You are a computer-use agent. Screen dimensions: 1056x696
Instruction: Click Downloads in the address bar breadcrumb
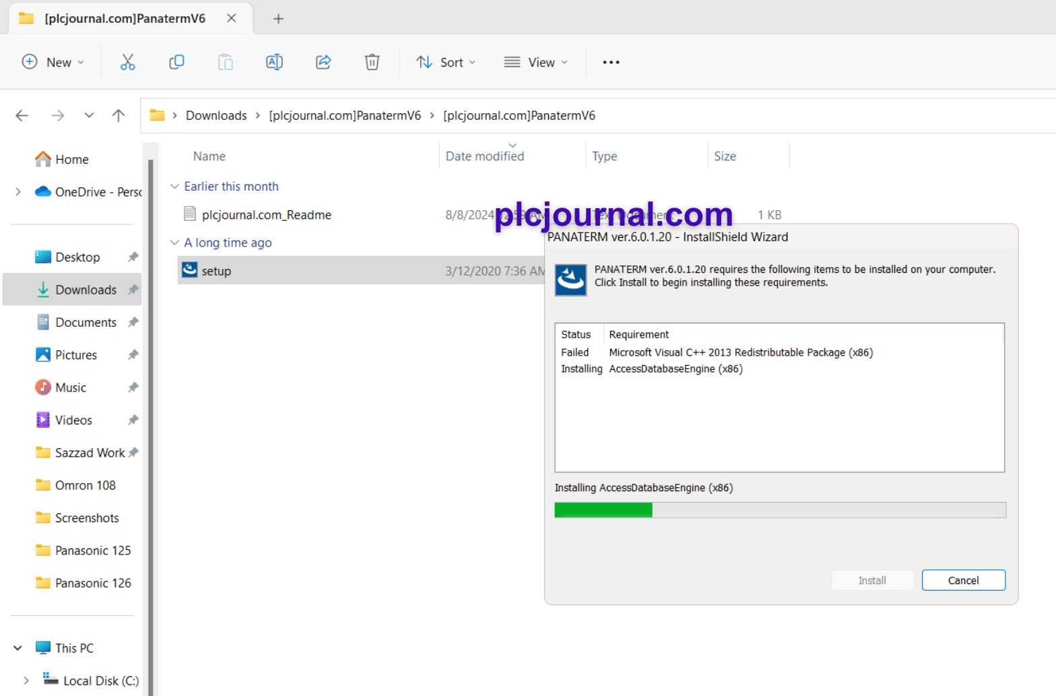click(216, 115)
